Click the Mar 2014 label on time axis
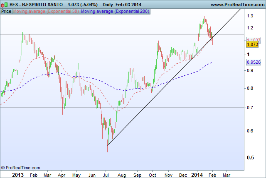266x178 pixels. click(226, 175)
